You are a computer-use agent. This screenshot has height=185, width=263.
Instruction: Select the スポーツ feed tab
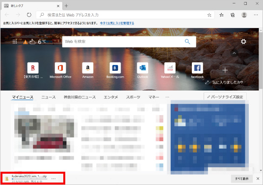click(x=133, y=97)
